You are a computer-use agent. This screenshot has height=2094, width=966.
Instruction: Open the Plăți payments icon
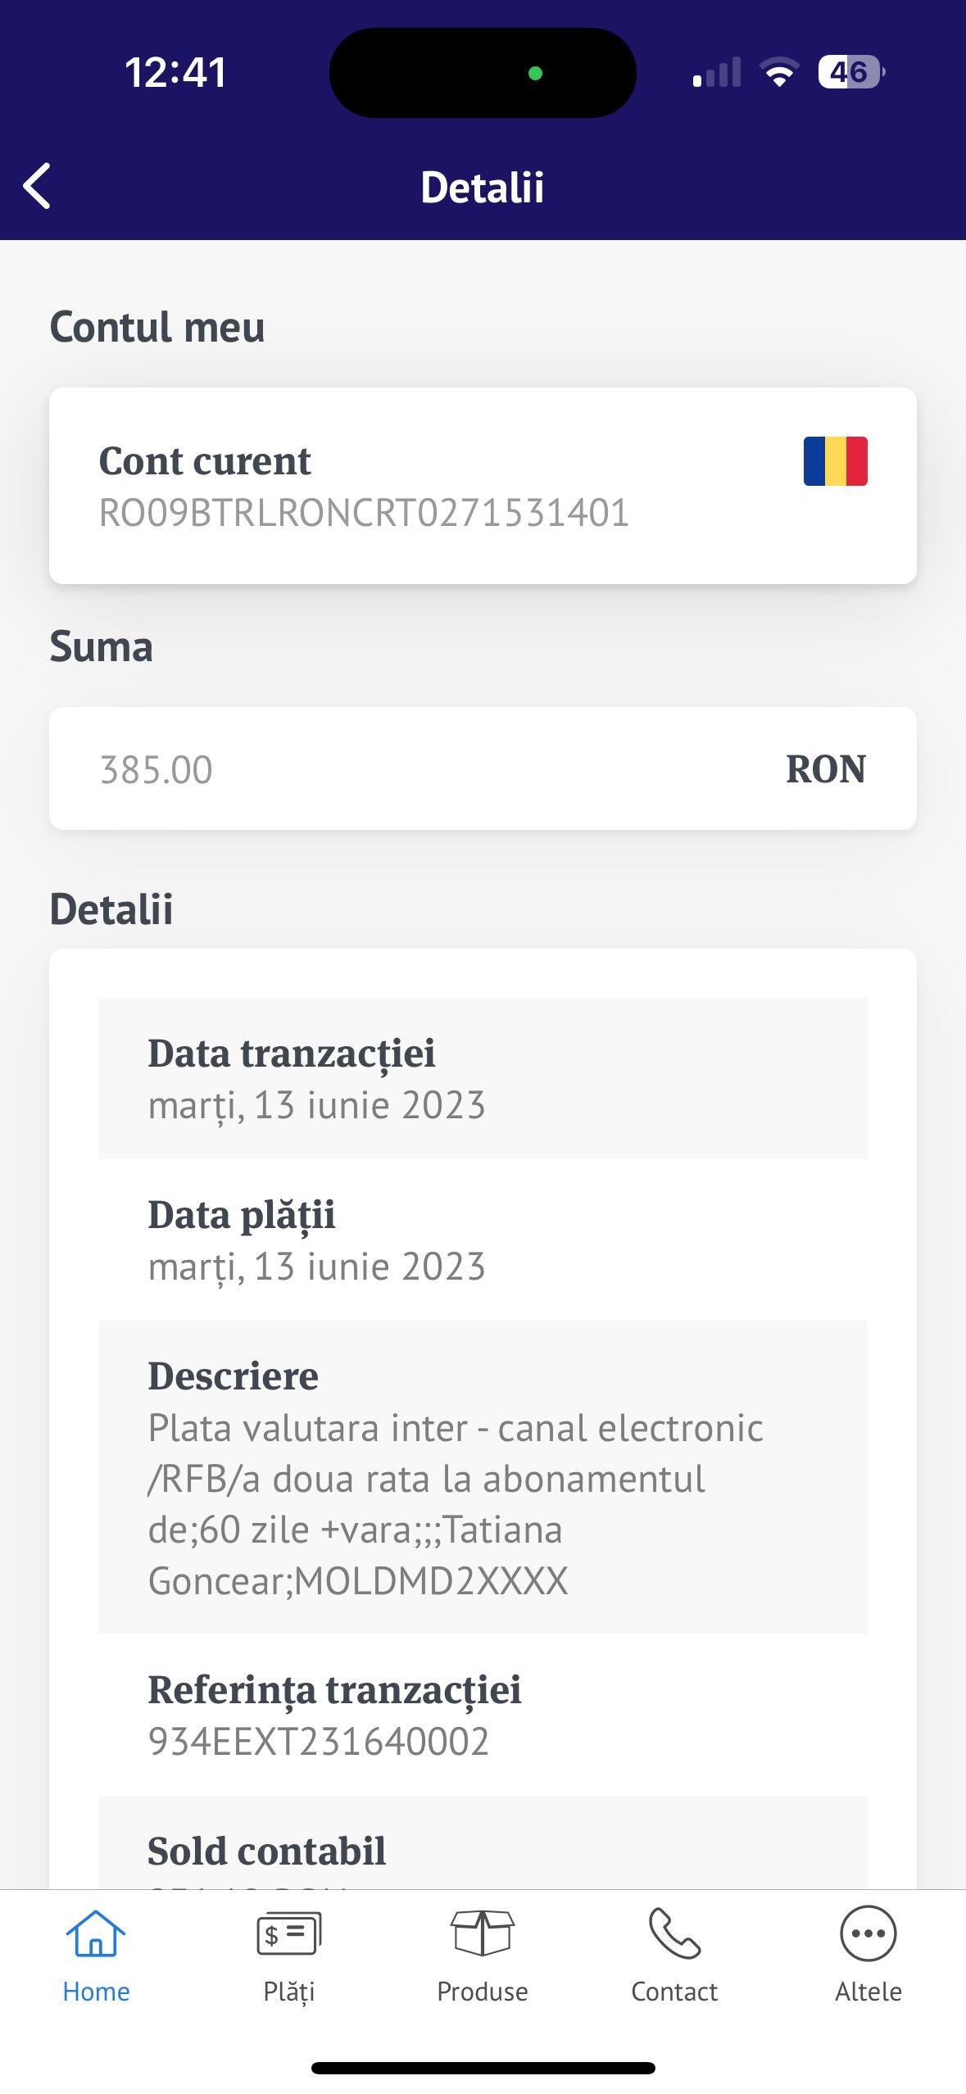click(288, 1933)
